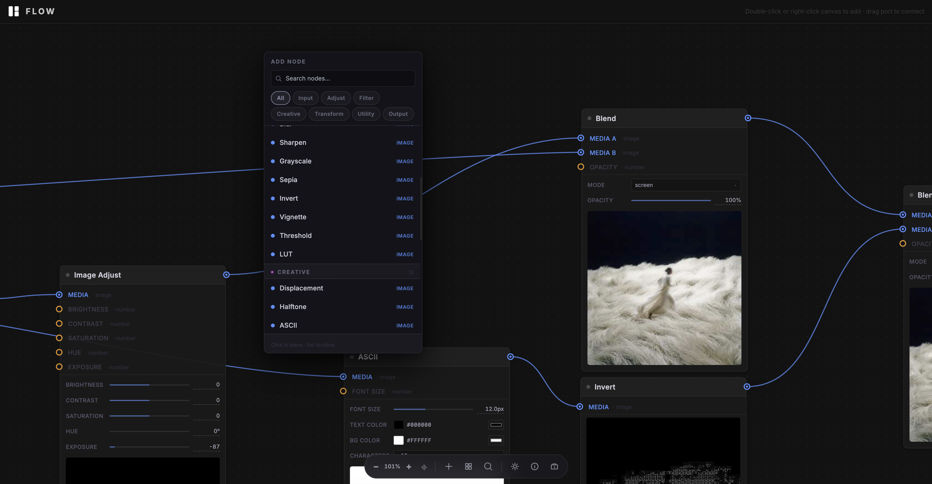This screenshot has width=932, height=484.
Task: Pick Threshold from the node list
Action: click(342, 236)
